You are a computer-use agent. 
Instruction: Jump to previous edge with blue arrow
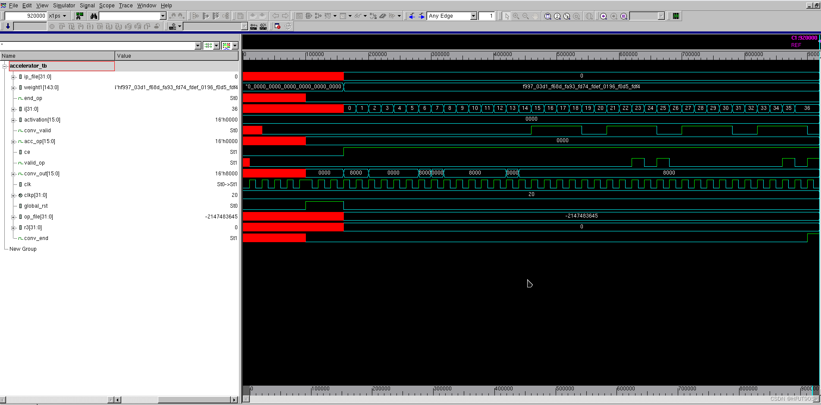click(x=412, y=16)
